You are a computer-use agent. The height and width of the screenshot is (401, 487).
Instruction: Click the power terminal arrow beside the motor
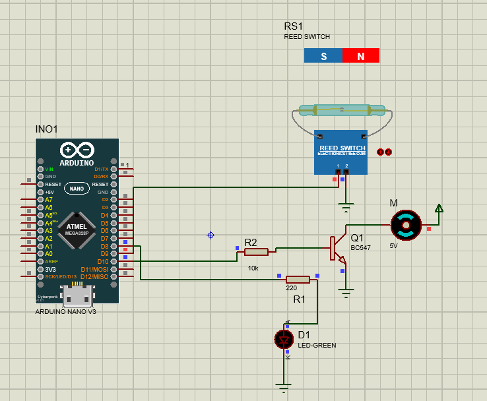[439, 208]
